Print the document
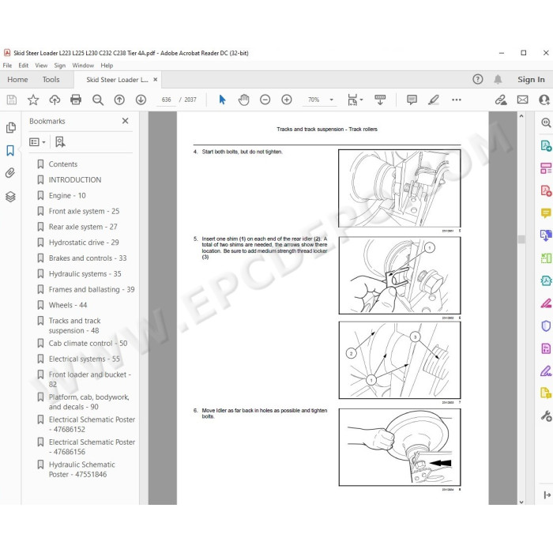Screen dimensions: 553x553 click(76, 100)
